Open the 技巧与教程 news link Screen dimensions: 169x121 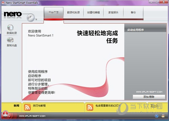coord(39,106)
